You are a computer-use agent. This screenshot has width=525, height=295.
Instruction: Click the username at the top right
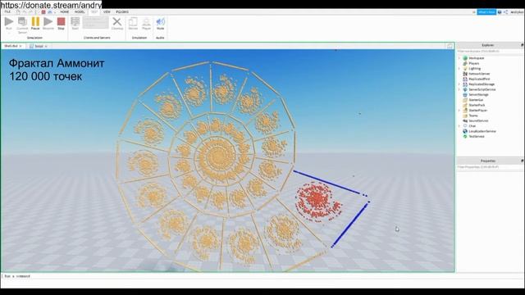click(x=517, y=12)
